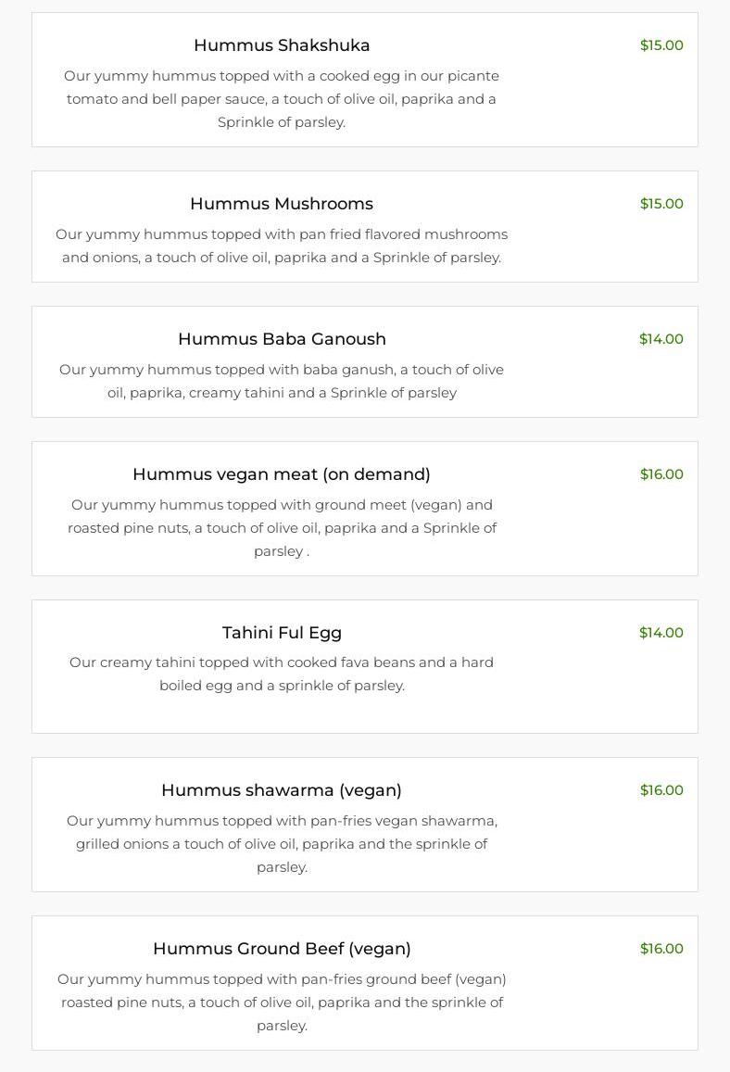This screenshot has height=1072, width=730.
Task: Select the baba ganush description paragraph
Action: pyautogui.click(x=282, y=381)
